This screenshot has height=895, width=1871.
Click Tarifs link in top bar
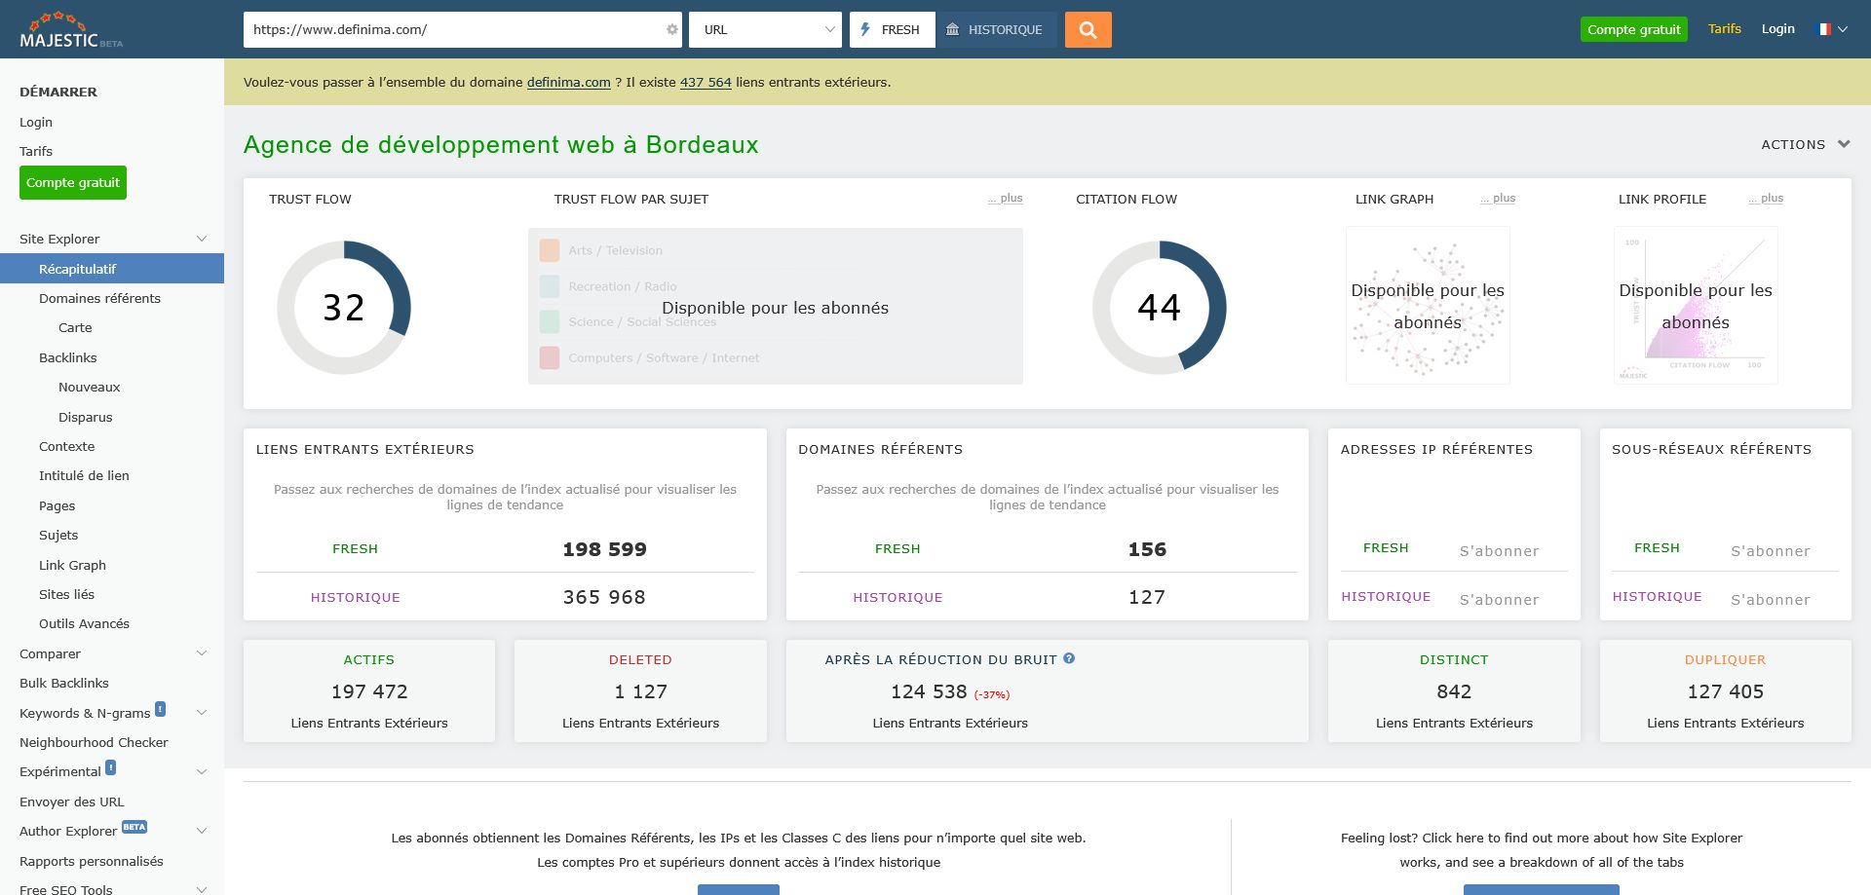point(1724,29)
